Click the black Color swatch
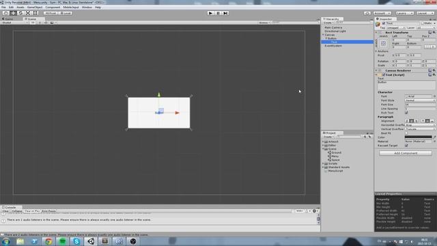This screenshot has width=437, height=246. point(418,137)
